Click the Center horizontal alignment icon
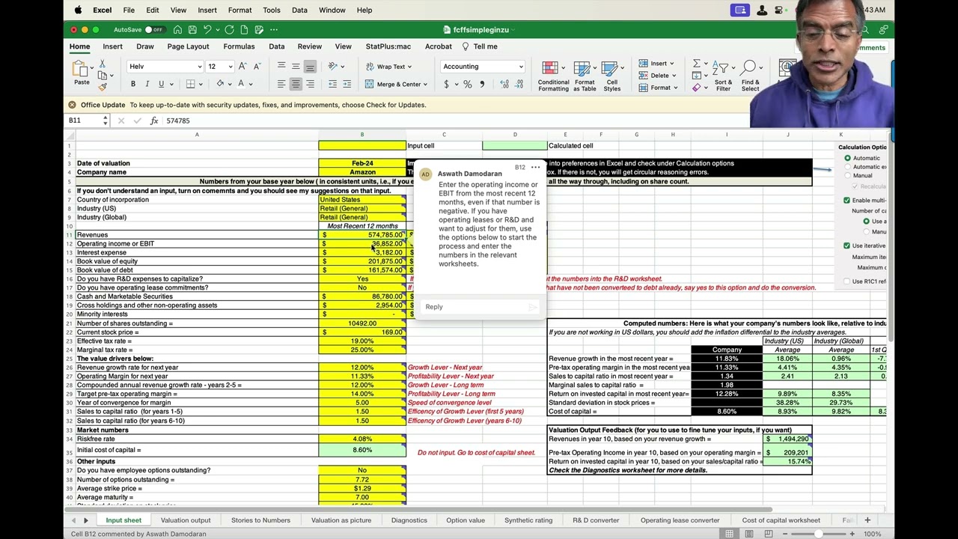The image size is (958, 539). coord(296,84)
